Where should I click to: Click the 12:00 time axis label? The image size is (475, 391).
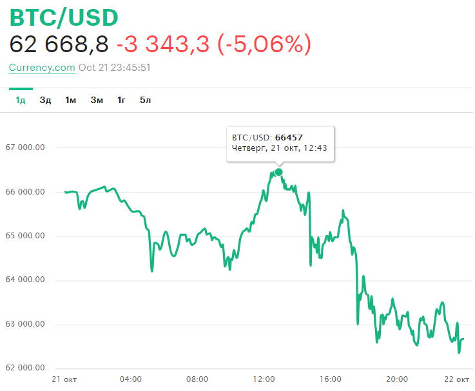[x=264, y=379]
